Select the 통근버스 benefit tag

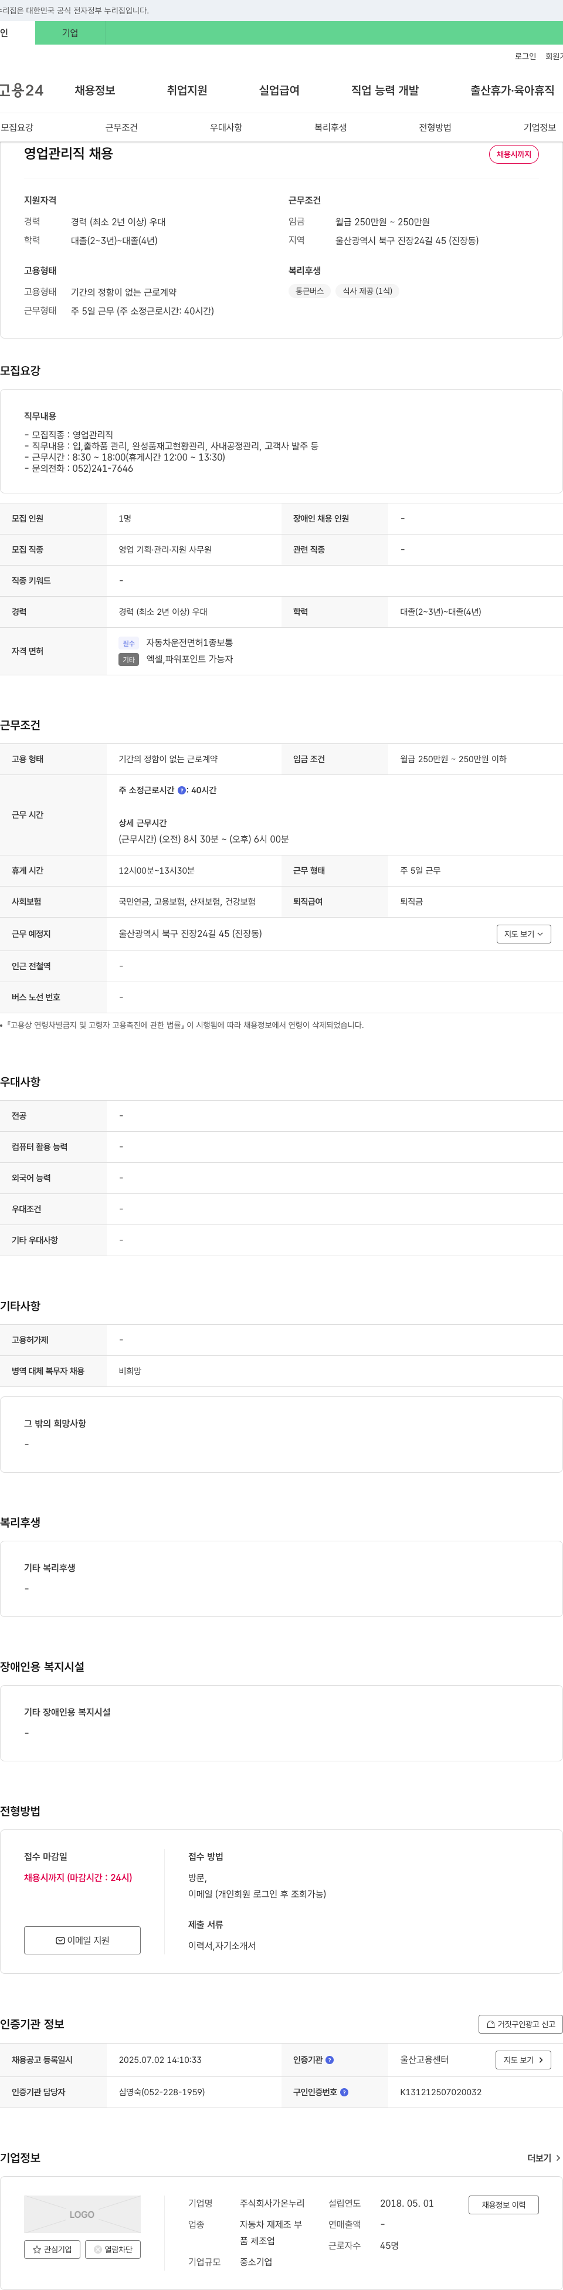point(309,290)
